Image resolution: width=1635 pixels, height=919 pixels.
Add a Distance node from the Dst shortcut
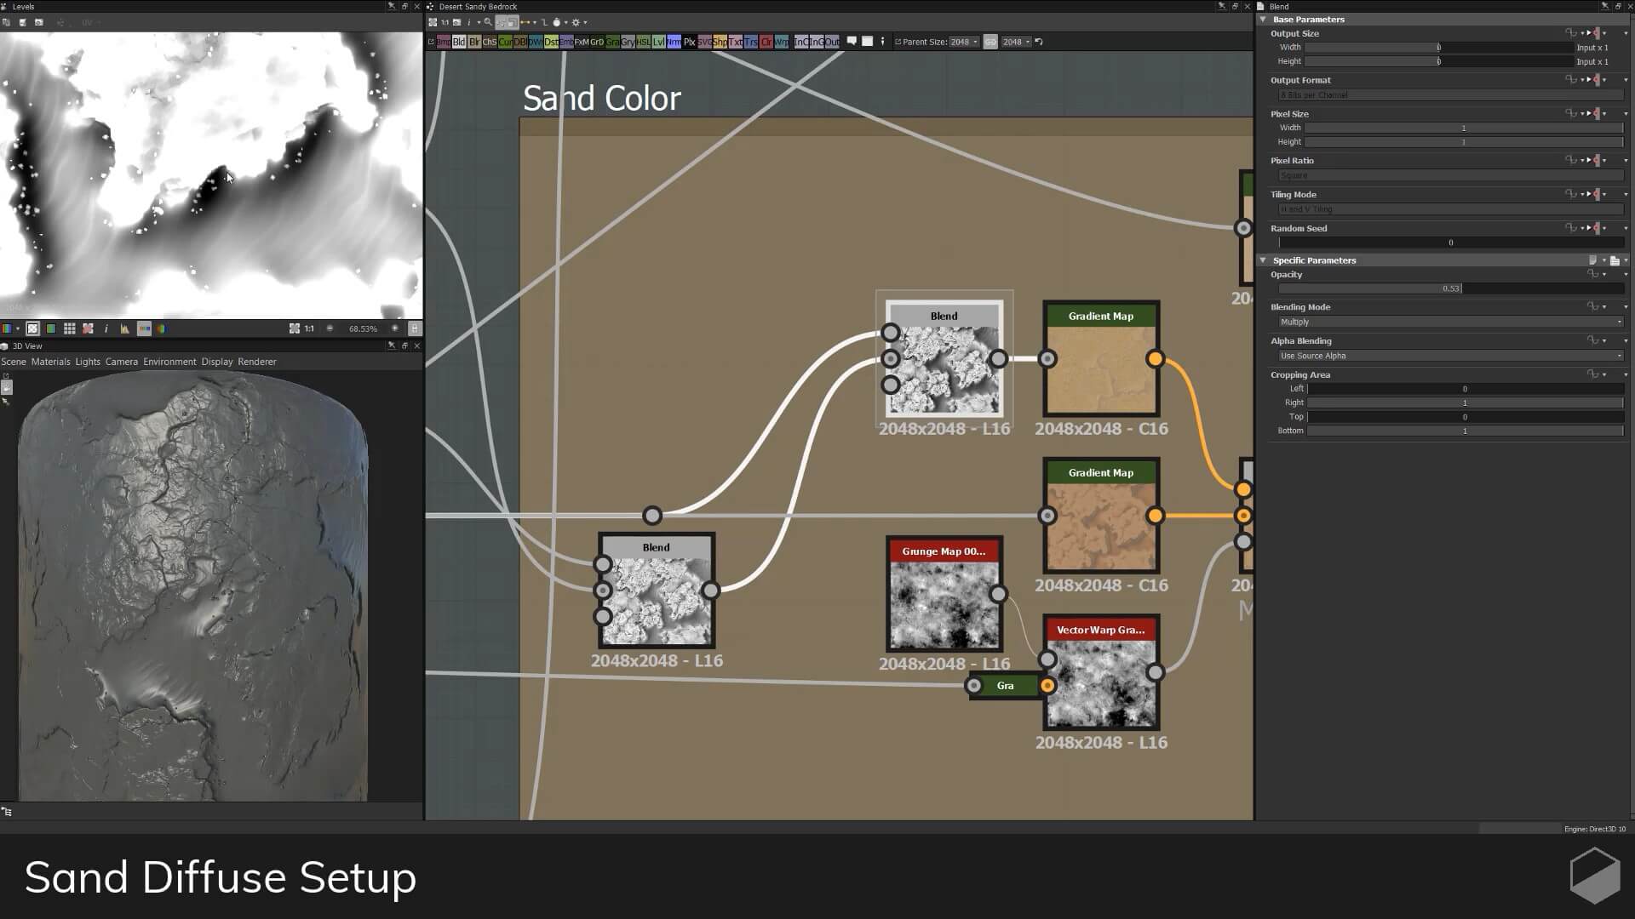pyautogui.click(x=551, y=42)
